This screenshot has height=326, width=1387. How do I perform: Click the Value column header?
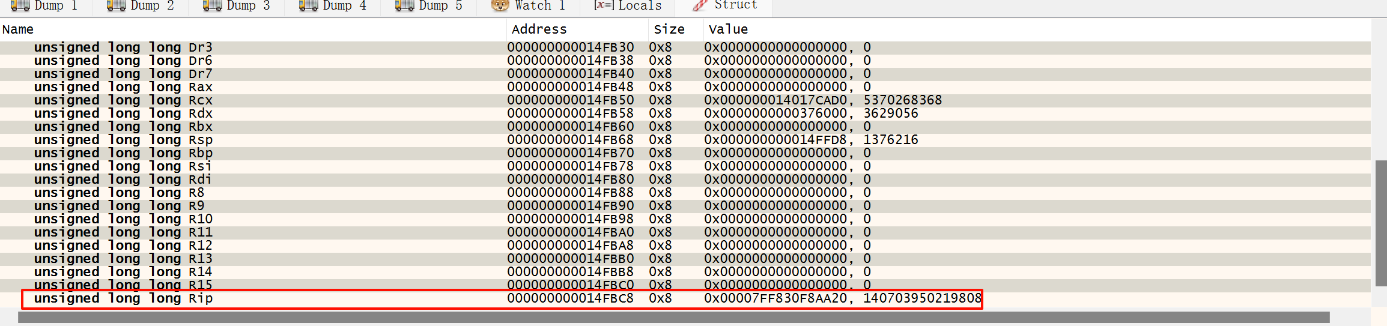click(x=1037, y=29)
